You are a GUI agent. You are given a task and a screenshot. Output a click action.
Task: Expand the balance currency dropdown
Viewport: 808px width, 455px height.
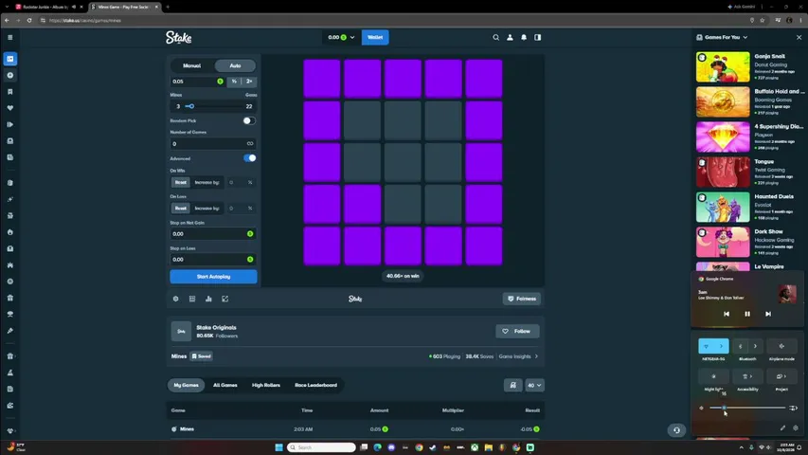coord(352,37)
